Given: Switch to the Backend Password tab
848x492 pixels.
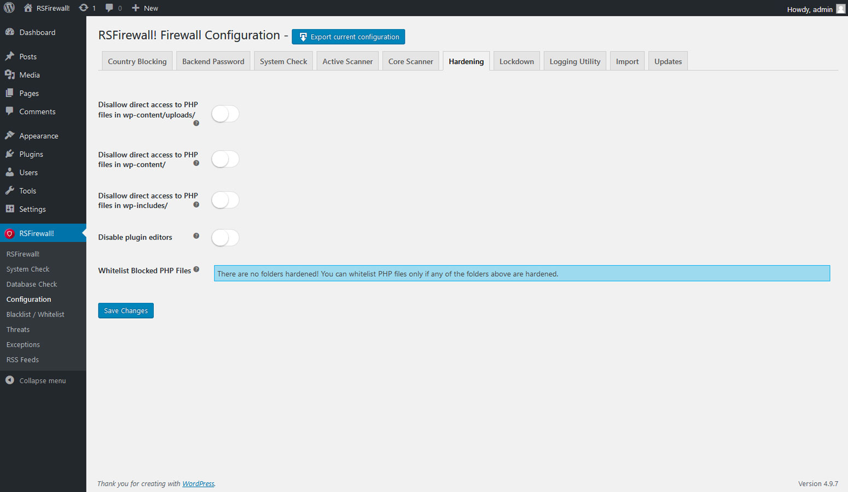Looking at the screenshot, I should (x=213, y=61).
